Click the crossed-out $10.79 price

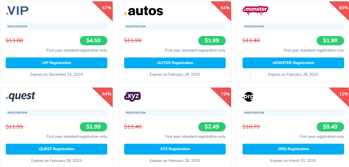pos(251,127)
